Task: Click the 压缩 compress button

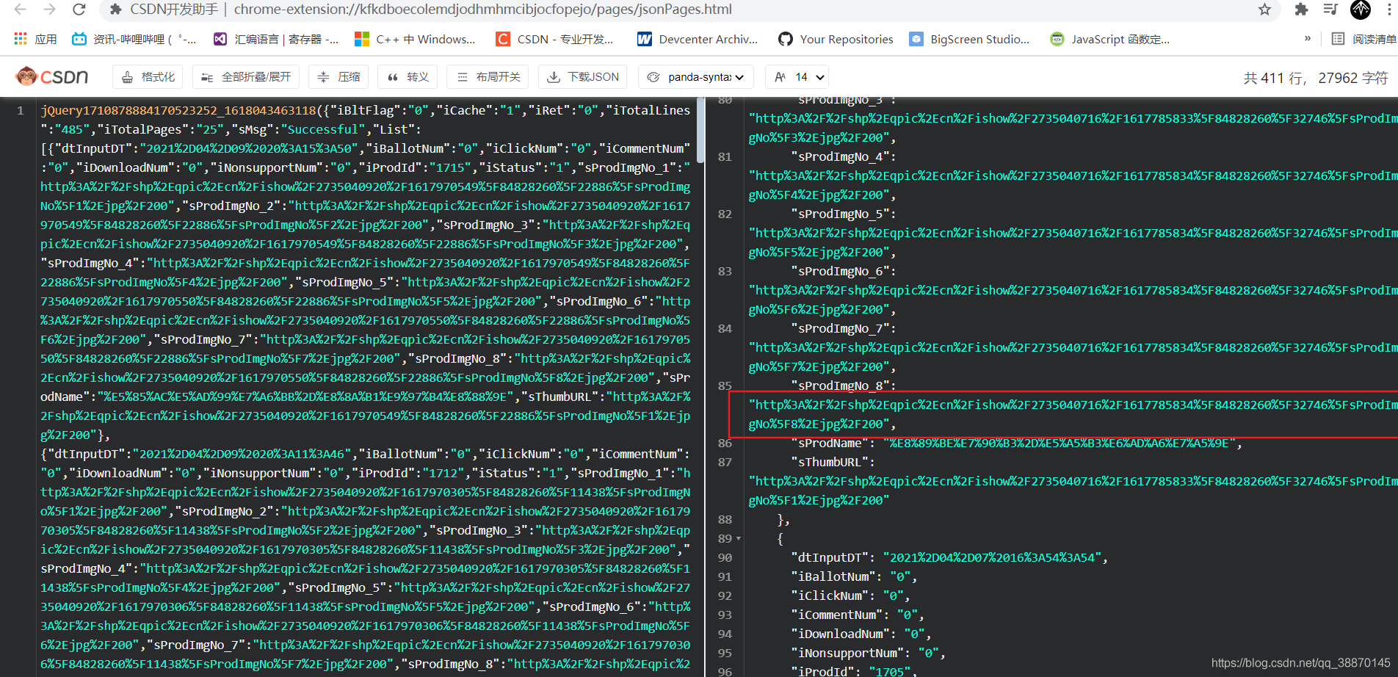Action: (338, 77)
